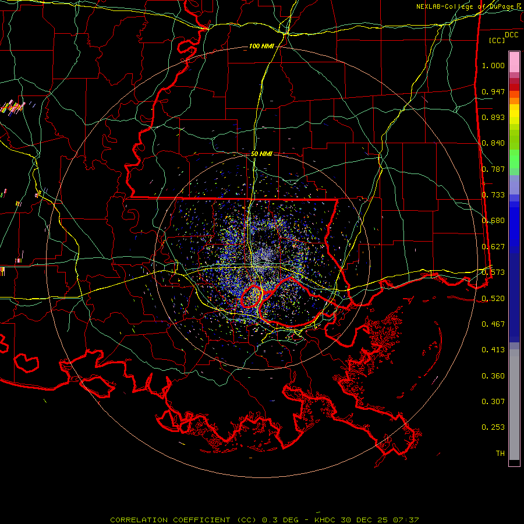The width and height of the screenshot is (524, 524).
Task: Click the gray 0.307 band on color scale
Action: click(514, 401)
